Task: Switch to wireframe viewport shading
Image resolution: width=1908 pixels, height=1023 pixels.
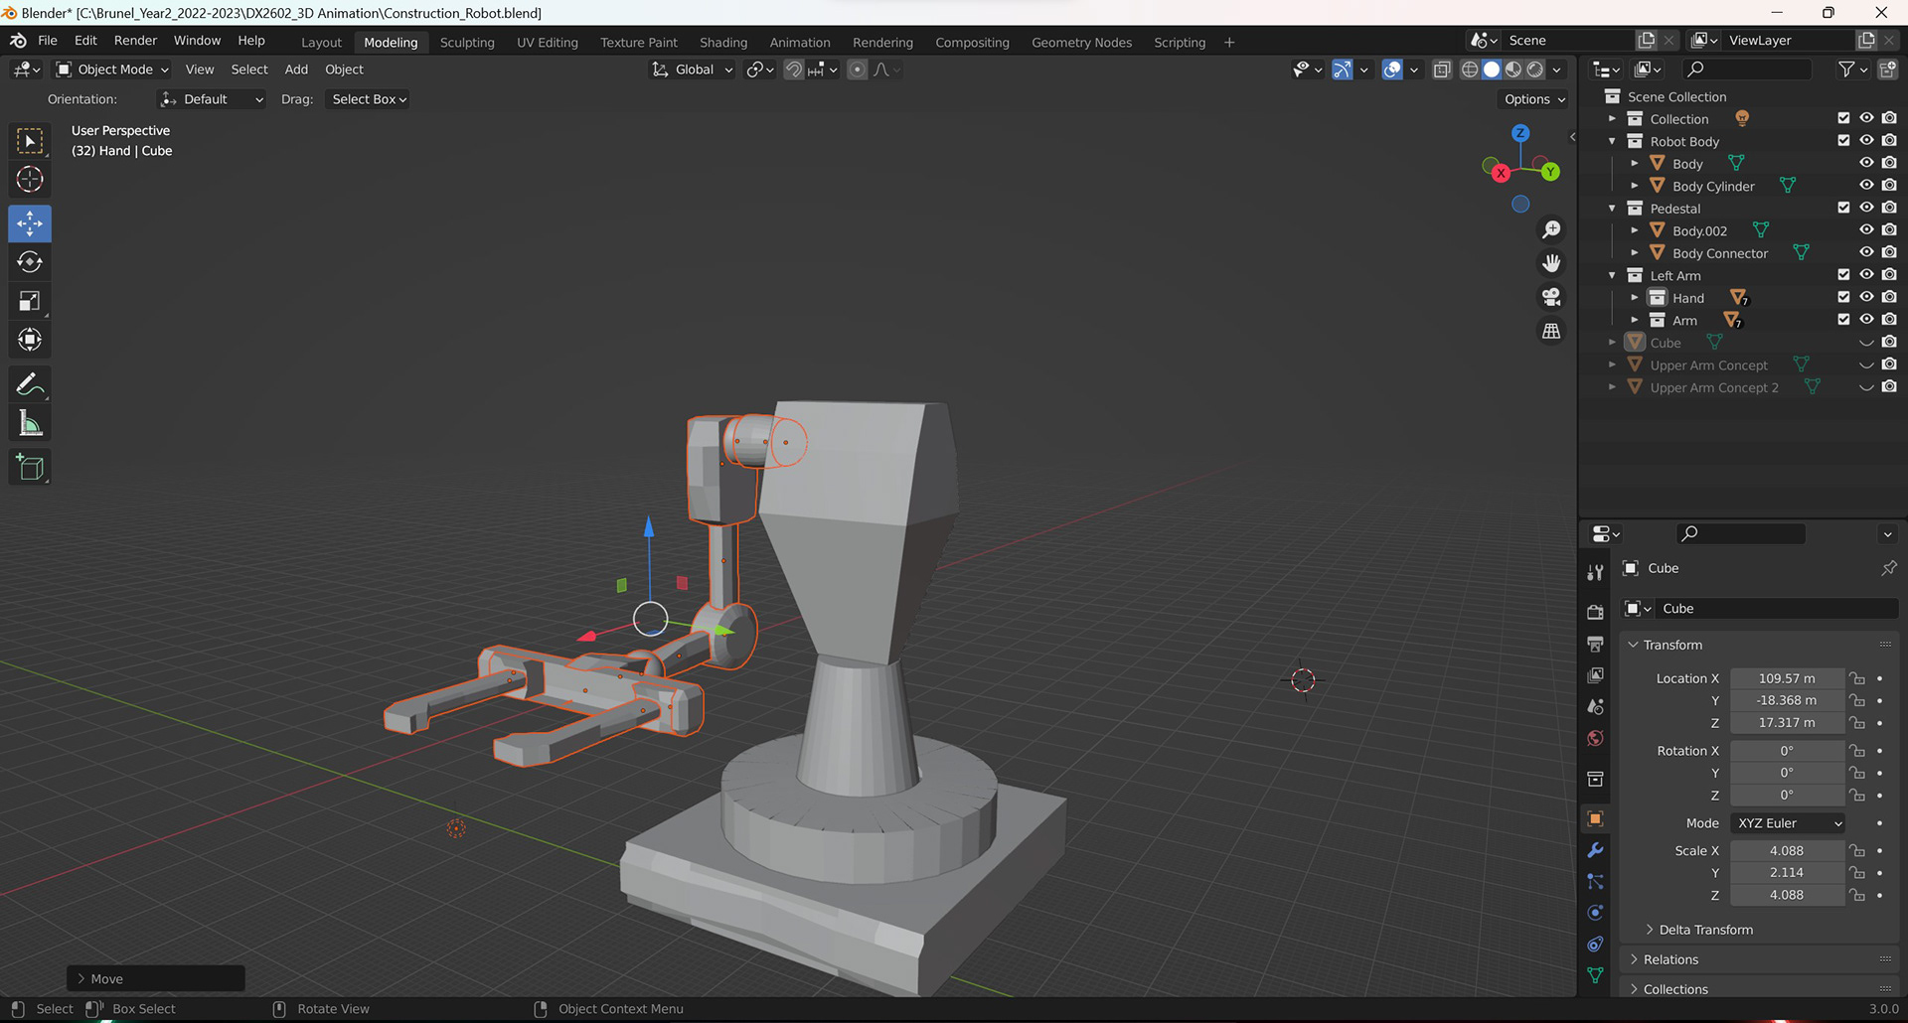Action: [x=1470, y=70]
